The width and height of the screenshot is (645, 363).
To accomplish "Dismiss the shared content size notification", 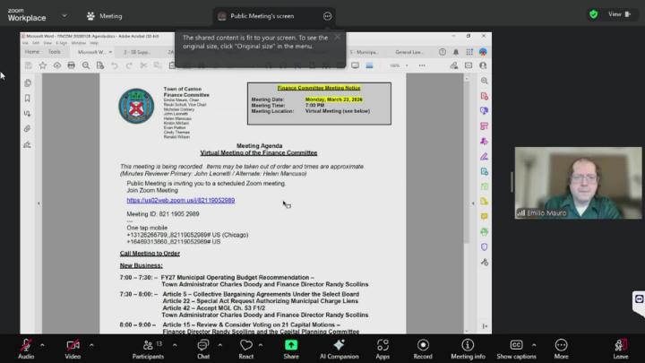I will 337,38.
